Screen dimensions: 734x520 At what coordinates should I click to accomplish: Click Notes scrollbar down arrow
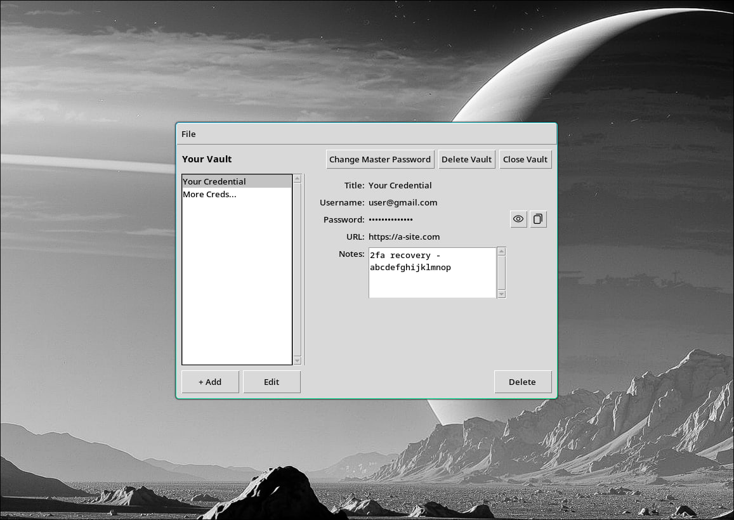click(x=501, y=294)
